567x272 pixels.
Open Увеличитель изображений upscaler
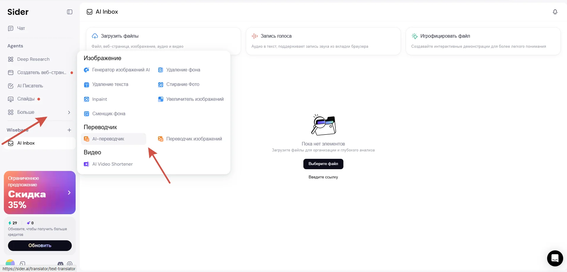(191, 99)
